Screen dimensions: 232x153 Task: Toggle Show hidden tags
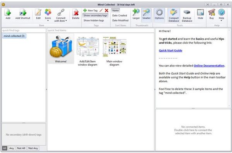[94, 20]
